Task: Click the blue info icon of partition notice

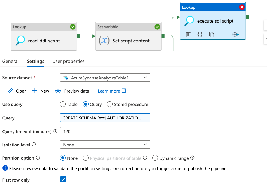Action: point(5,168)
